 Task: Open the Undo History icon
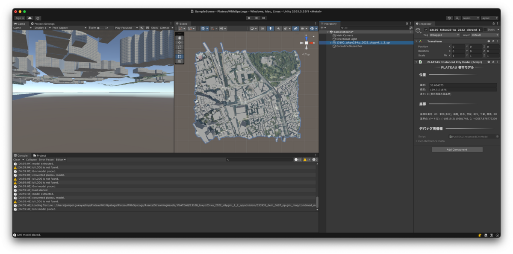pyautogui.click(x=449, y=18)
